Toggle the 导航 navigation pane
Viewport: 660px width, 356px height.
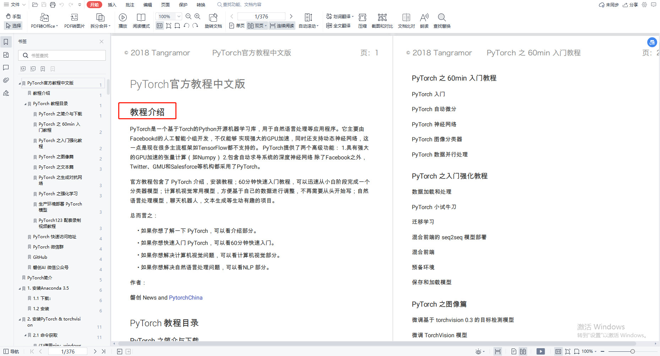(x=11, y=351)
